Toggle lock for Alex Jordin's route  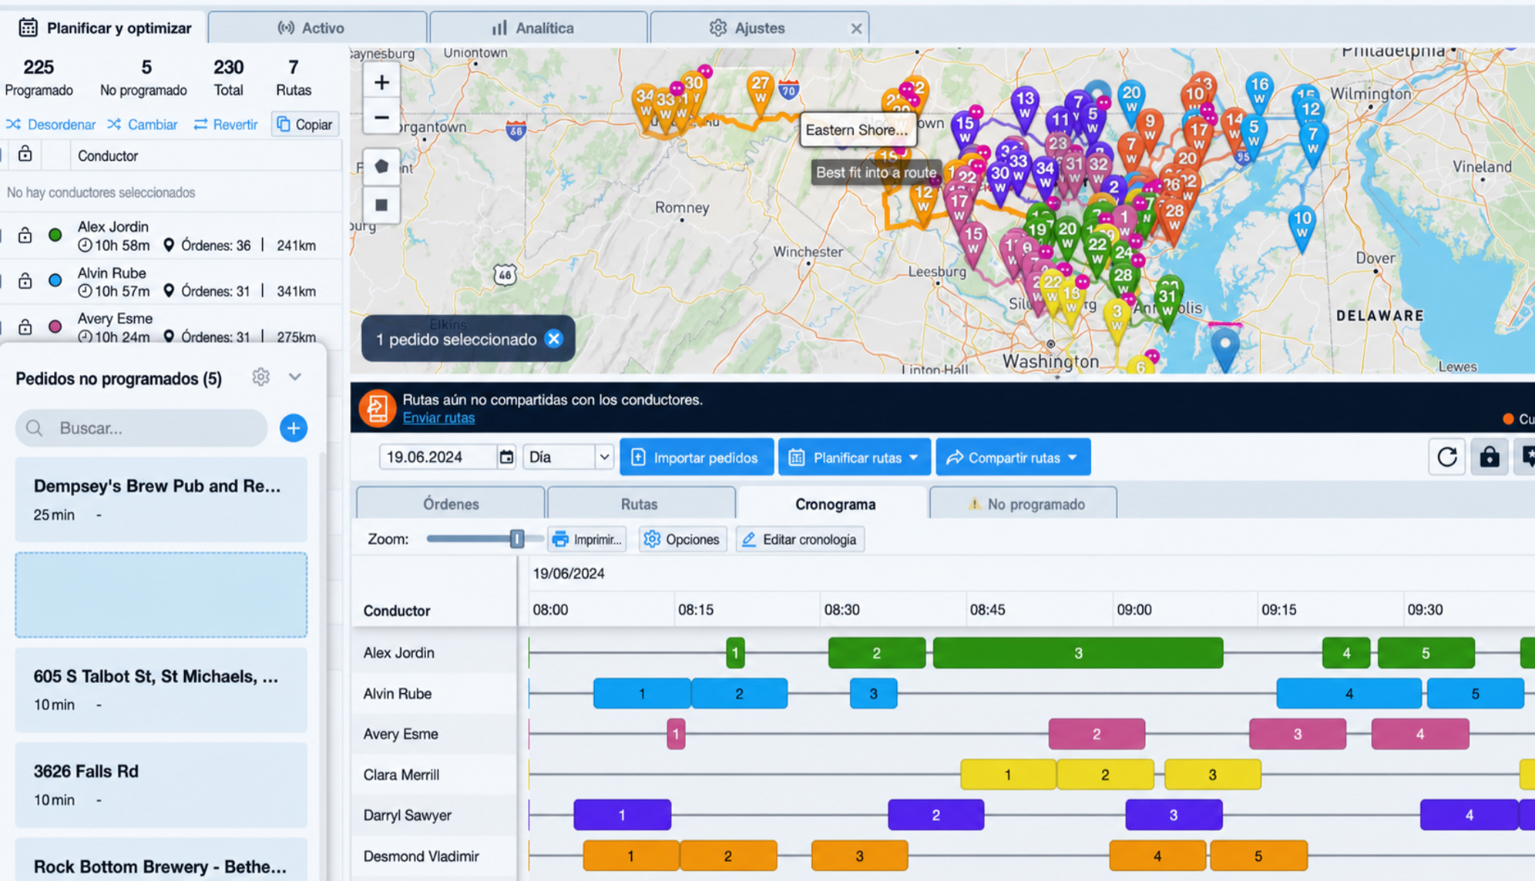[25, 235]
